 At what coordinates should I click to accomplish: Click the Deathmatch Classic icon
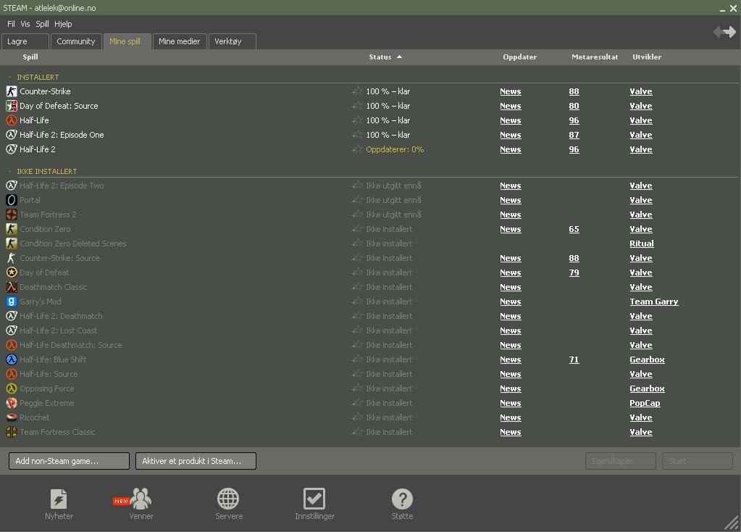(12, 287)
